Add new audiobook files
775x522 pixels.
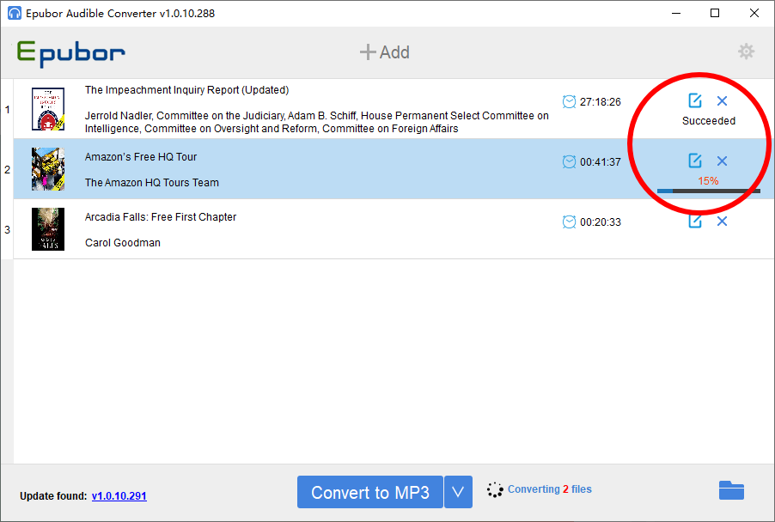[385, 52]
